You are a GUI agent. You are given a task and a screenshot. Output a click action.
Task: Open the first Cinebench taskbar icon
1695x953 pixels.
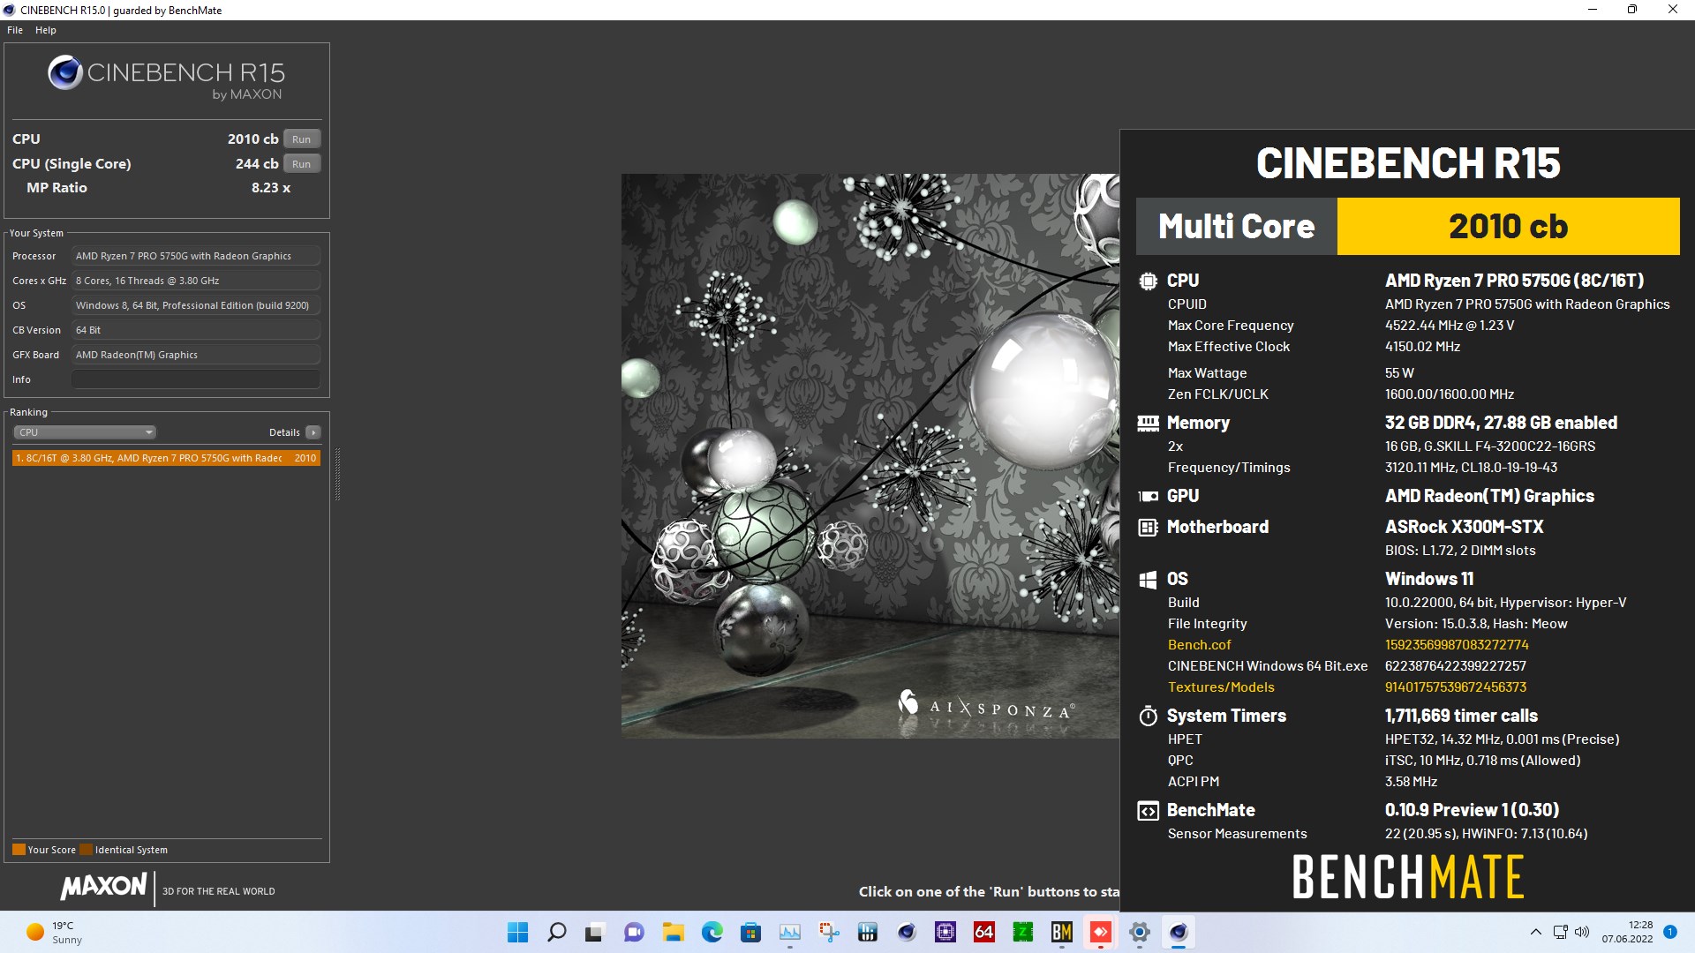907,932
